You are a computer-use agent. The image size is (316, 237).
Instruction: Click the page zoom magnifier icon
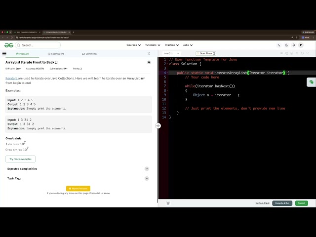(292, 38)
